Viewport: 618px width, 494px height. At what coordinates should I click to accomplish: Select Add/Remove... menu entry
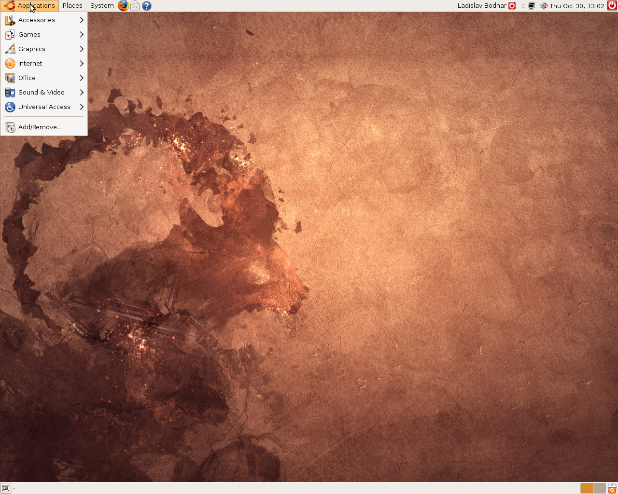pos(44,127)
